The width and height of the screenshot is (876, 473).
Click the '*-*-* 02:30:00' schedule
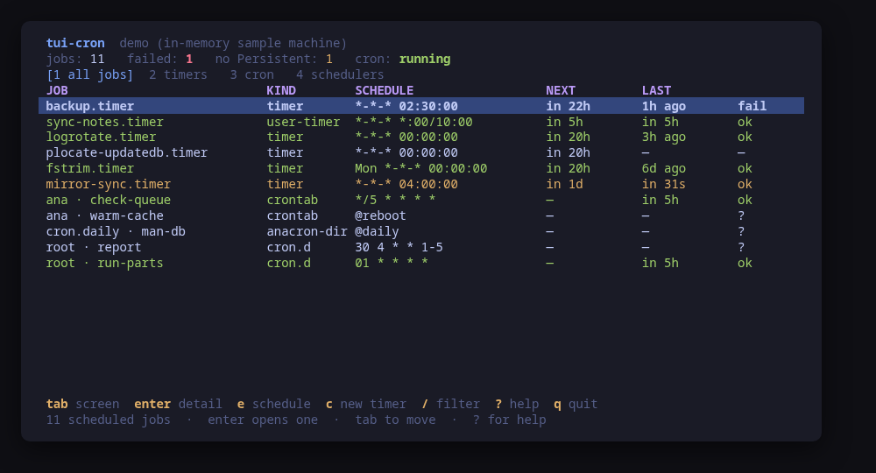coord(406,106)
